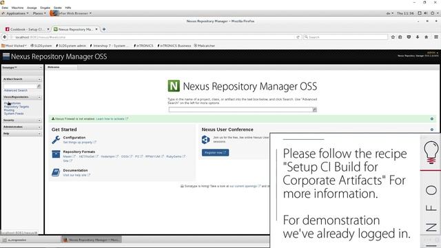Click the Configuration wrench icon
Viewport: 441px width, 248px height.
(56, 140)
